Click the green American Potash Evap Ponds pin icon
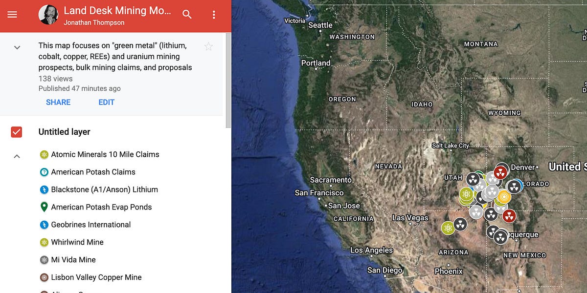Screen dimensions: 587x293 43,207
